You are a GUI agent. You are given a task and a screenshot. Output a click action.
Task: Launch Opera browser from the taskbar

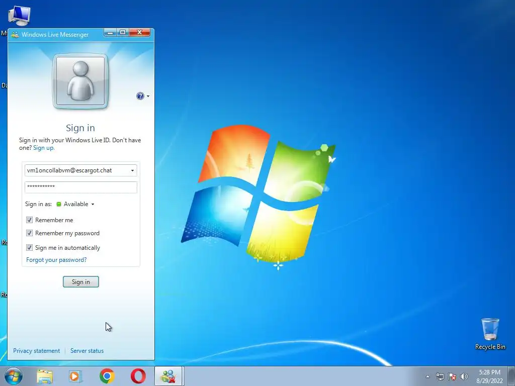tap(138, 376)
